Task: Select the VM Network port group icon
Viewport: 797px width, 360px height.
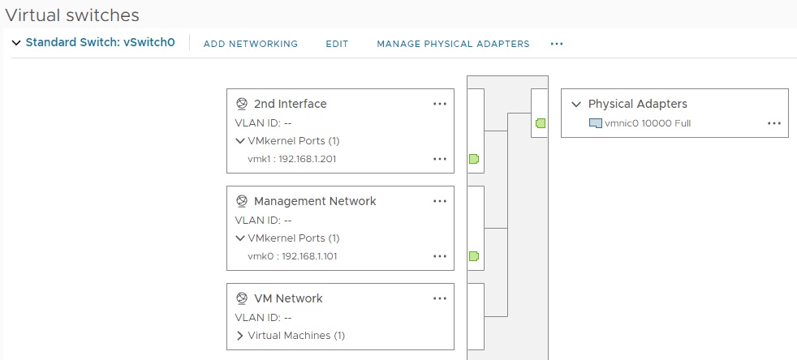Action: point(241,298)
